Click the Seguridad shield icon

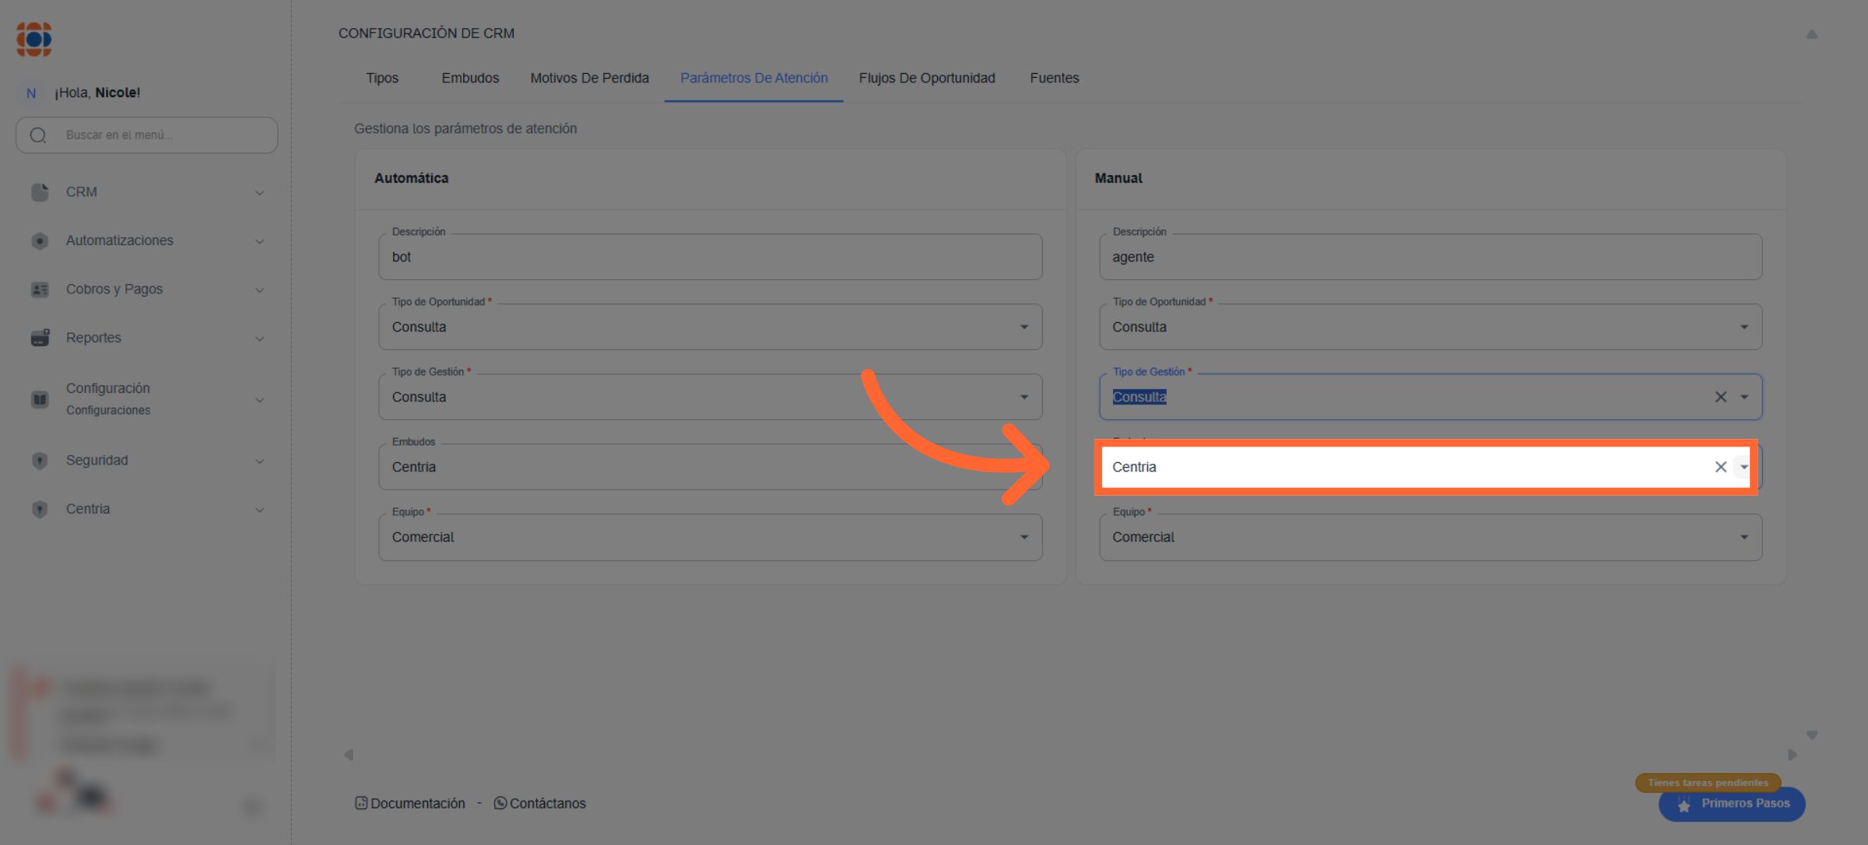click(40, 461)
